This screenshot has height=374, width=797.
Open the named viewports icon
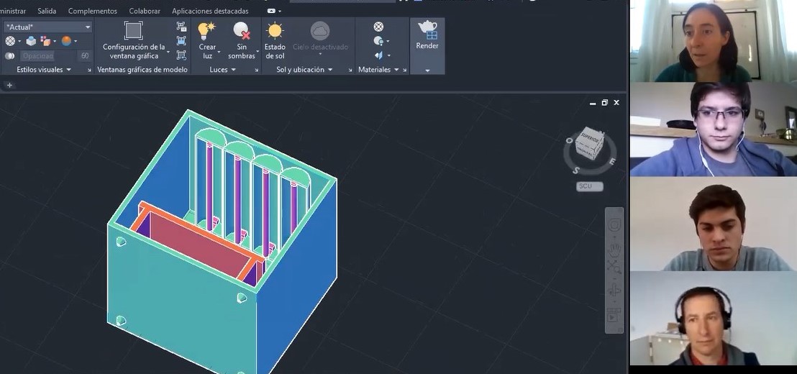coord(181,27)
